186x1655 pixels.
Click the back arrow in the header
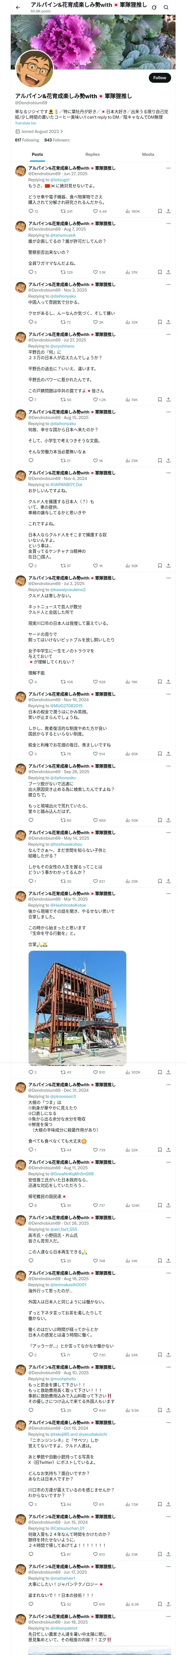[x=18, y=8]
